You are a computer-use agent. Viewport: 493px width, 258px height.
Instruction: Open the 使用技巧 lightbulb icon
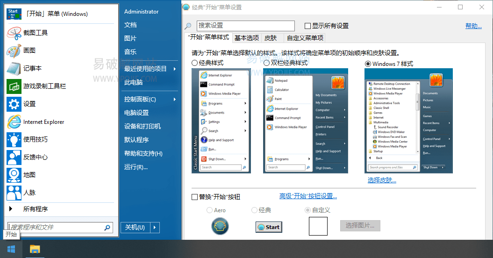[14, 139]
